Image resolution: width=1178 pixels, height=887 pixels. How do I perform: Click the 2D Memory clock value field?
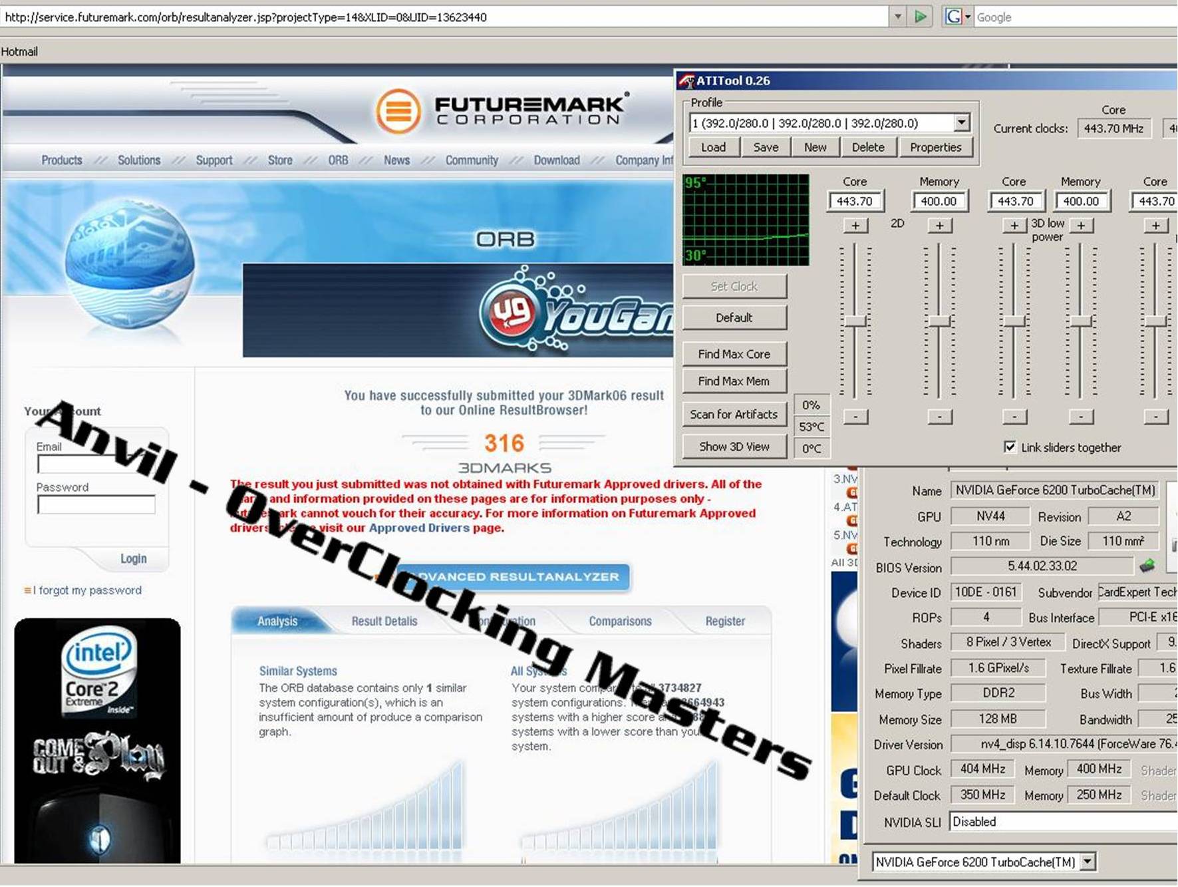coord(939,201)
